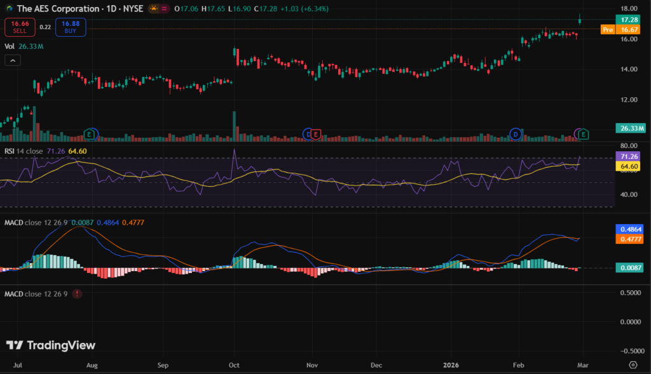Click the 16.66 SELL button
This screenshot has height=374, width=651.
click(19, 27)
